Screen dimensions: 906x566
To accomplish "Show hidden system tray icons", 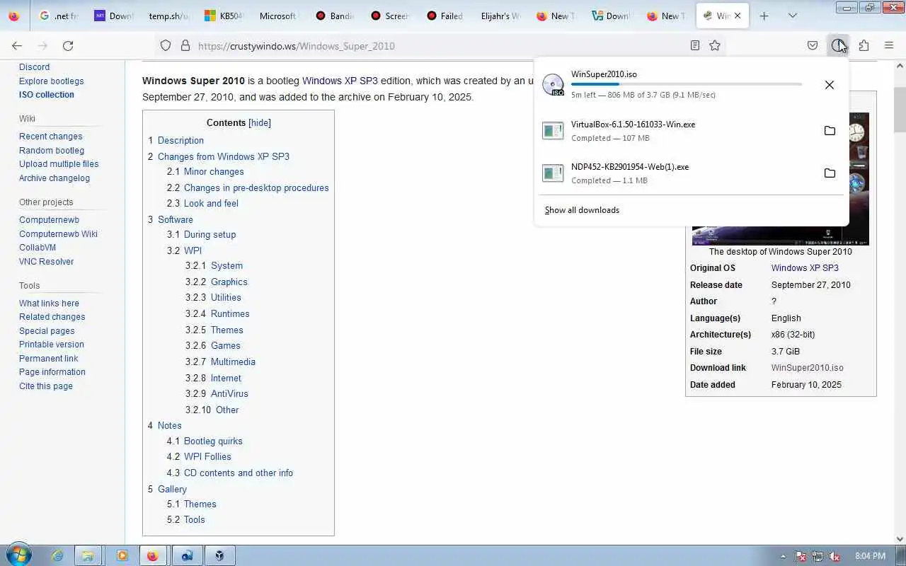I will tap(783, 556).
